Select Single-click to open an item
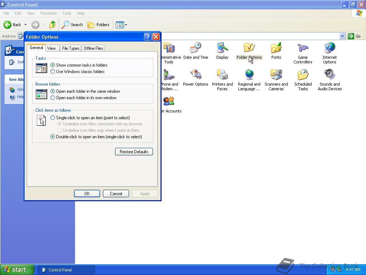The image size is (366, 275). 90,117
